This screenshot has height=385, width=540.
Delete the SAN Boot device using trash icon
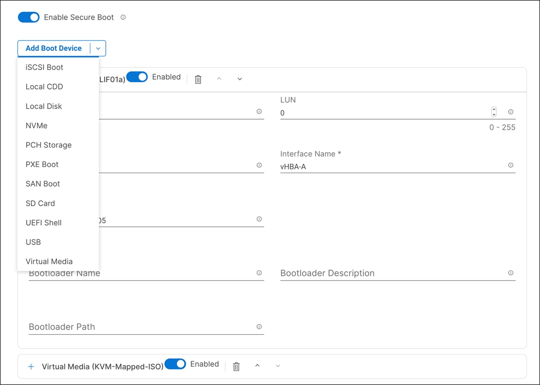(x=198, y=79)
